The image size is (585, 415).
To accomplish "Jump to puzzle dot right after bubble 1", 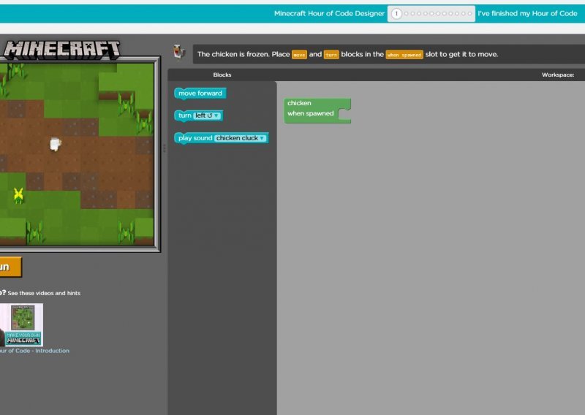I will [407, 14].
